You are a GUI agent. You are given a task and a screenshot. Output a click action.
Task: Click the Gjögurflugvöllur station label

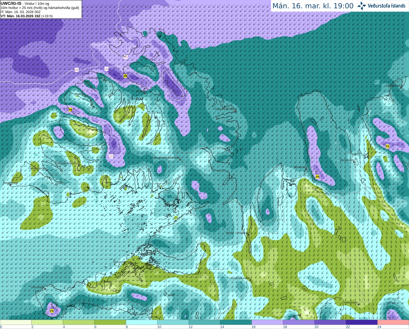point(225,109)
